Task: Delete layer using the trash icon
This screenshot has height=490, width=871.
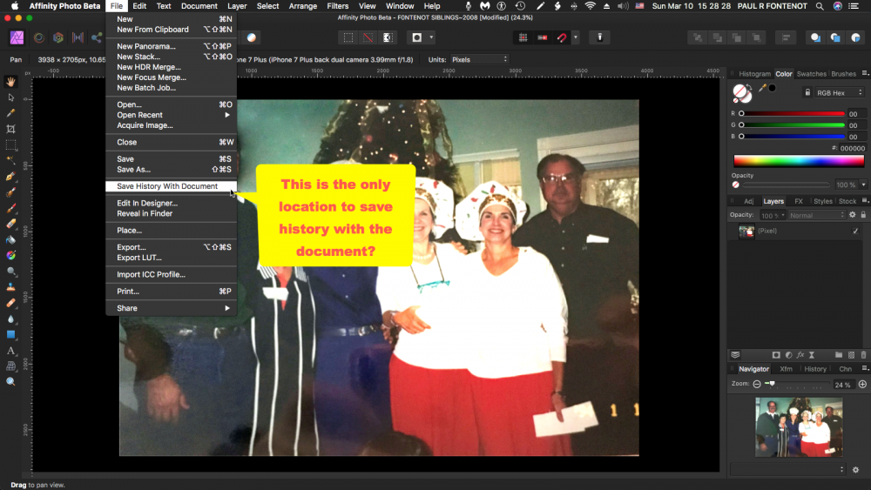Action: click(x=863, y=355)
